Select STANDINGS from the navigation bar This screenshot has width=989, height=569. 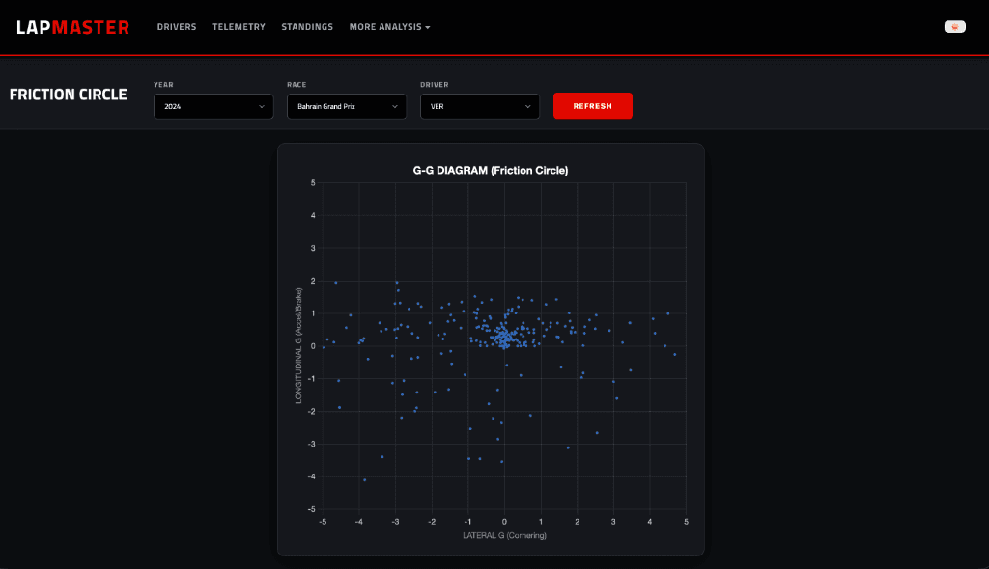(x=307, y=27)
